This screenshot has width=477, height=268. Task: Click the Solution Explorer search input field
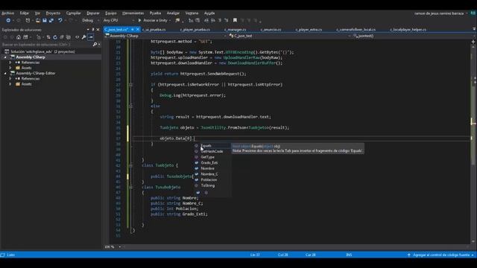pyautogui.click(x=46, y=45)
